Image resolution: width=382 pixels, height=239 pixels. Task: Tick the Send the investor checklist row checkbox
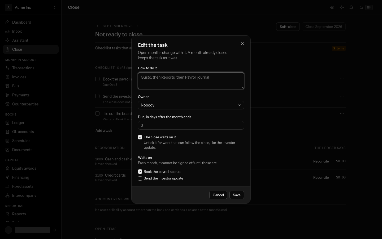coord(97,96)
